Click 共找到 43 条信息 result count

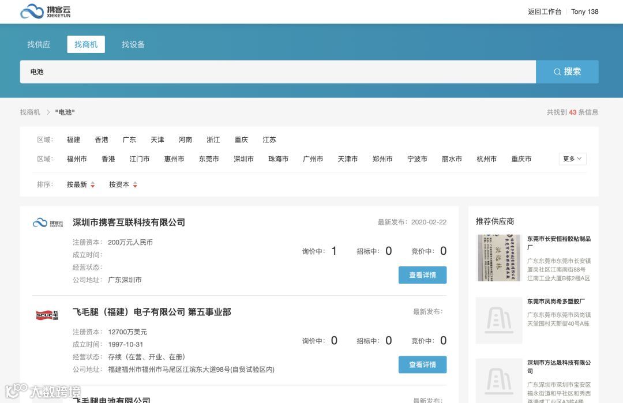coord(573,112)
